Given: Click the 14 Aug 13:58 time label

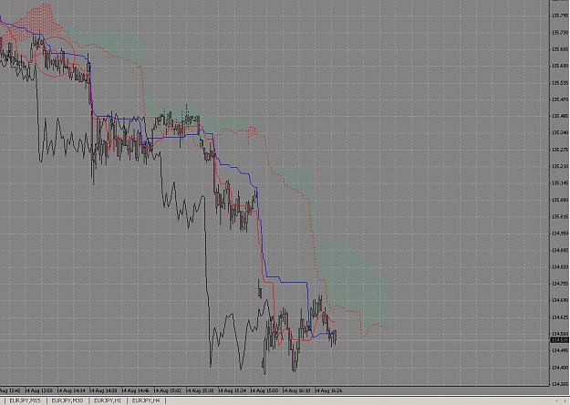Looking at the screenshot, I should click(x=39, y=390).
